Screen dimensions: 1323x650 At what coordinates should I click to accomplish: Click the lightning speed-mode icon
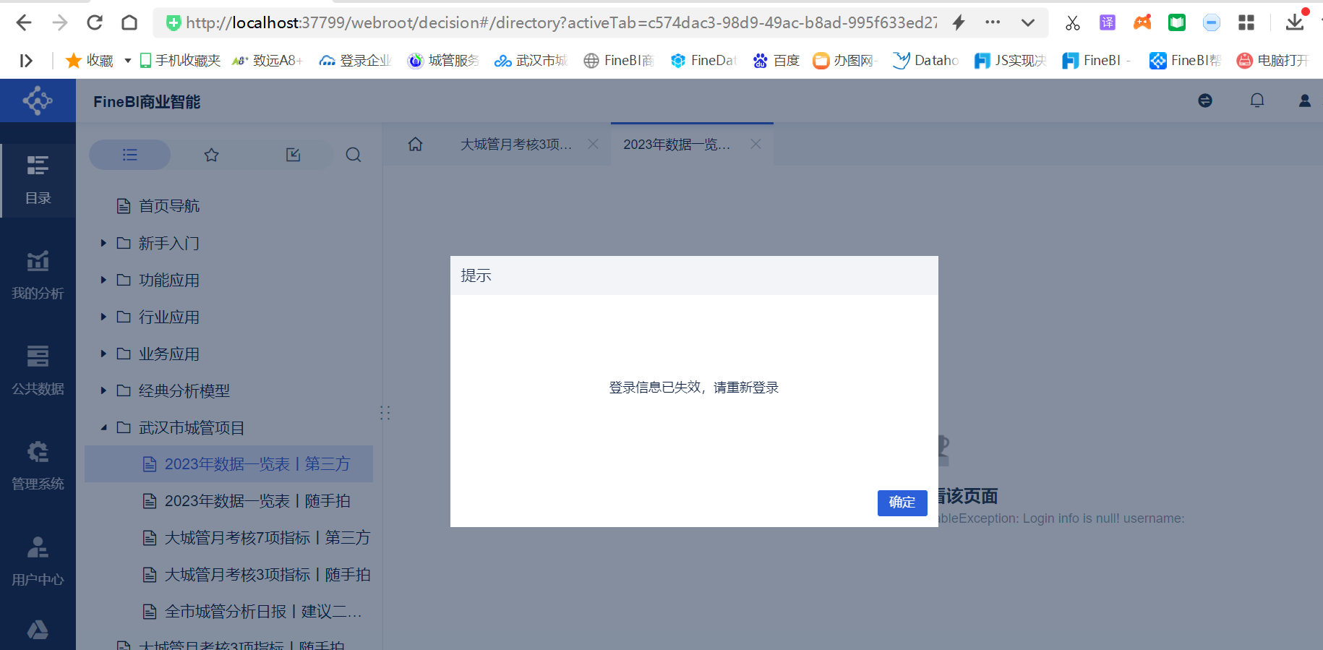click(959, 22)
